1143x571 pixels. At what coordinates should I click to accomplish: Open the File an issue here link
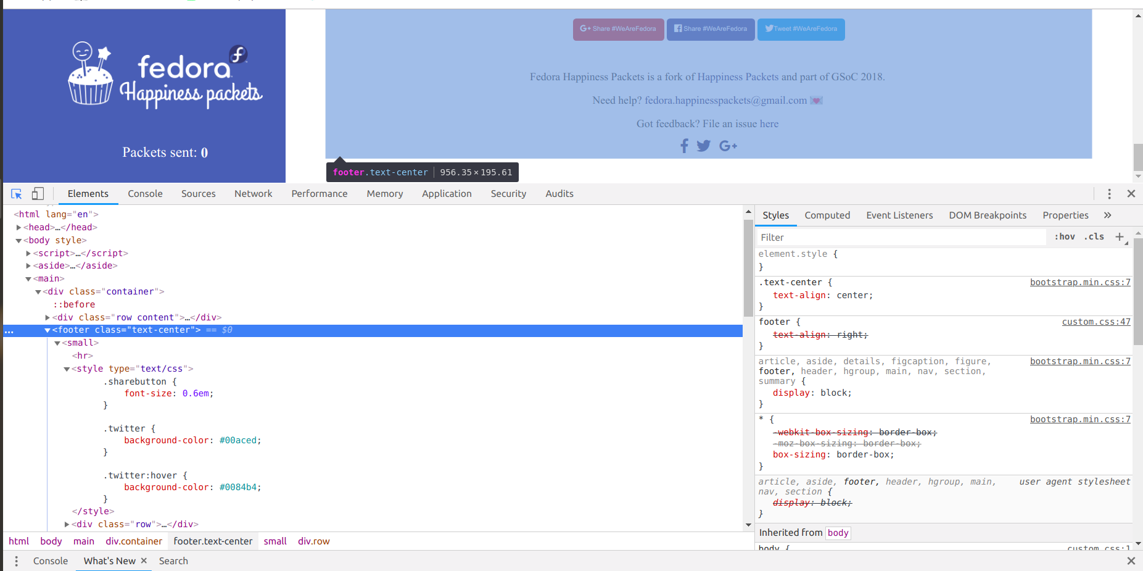click(741, 124)
